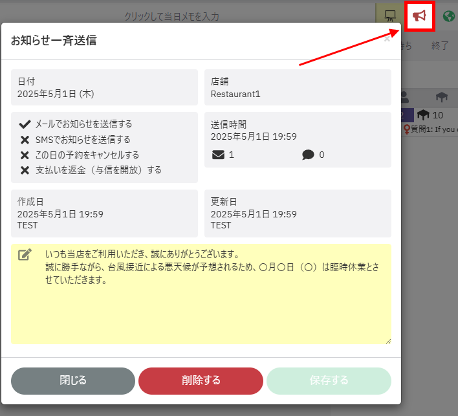Click the envelope mail count icon
The image size is (458, 416).
coord(218,155)
